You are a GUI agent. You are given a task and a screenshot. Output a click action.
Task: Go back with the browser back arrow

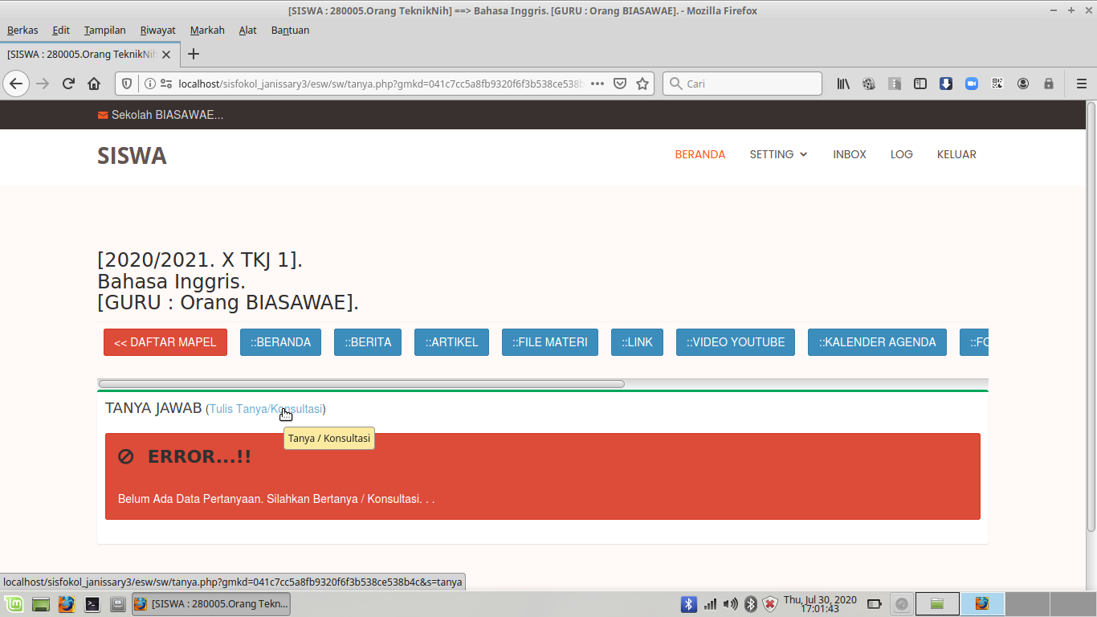point(16,84)
